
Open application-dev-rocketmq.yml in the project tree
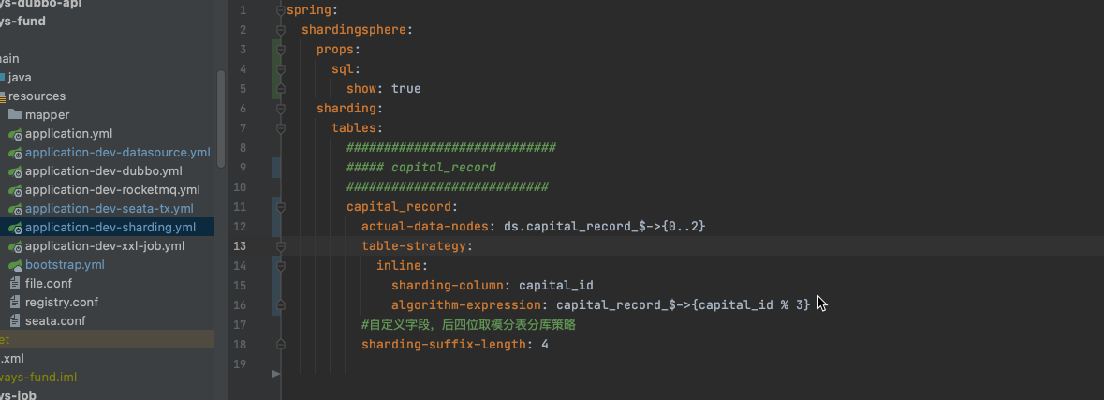click(112, 189)
